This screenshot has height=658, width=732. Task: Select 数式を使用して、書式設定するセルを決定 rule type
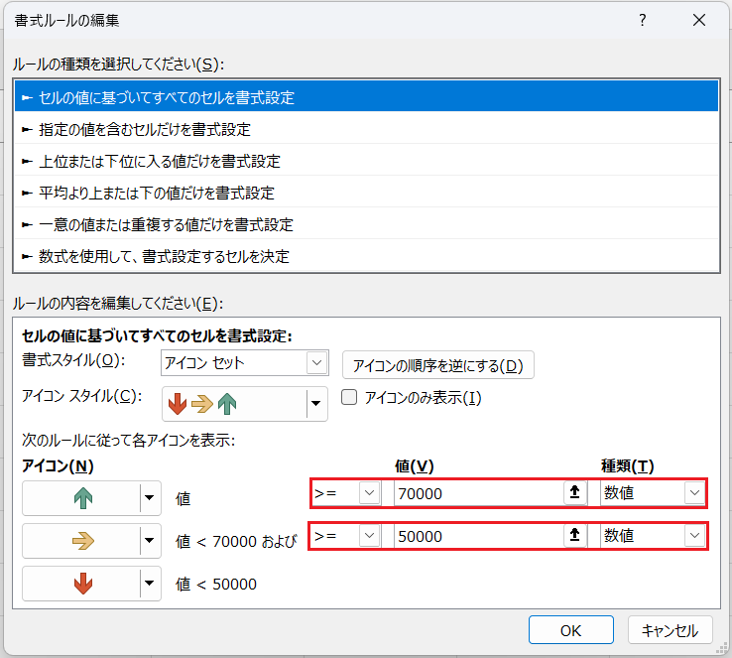click(366, 256)
